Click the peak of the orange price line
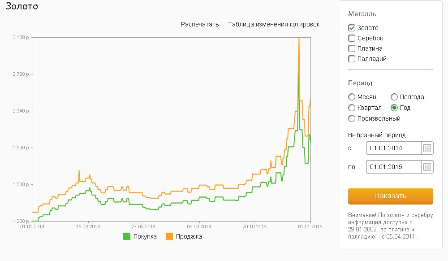The width and height of the screenshot is (448, 261). (x=299, y=38)
